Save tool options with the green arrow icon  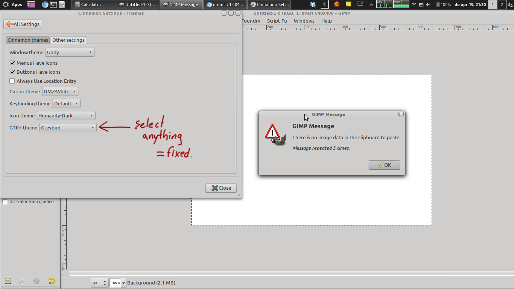point(8,281)
